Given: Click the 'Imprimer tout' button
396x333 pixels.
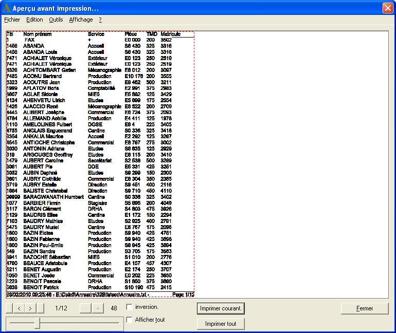Looking at the screenshot, I should pos(221,324).
